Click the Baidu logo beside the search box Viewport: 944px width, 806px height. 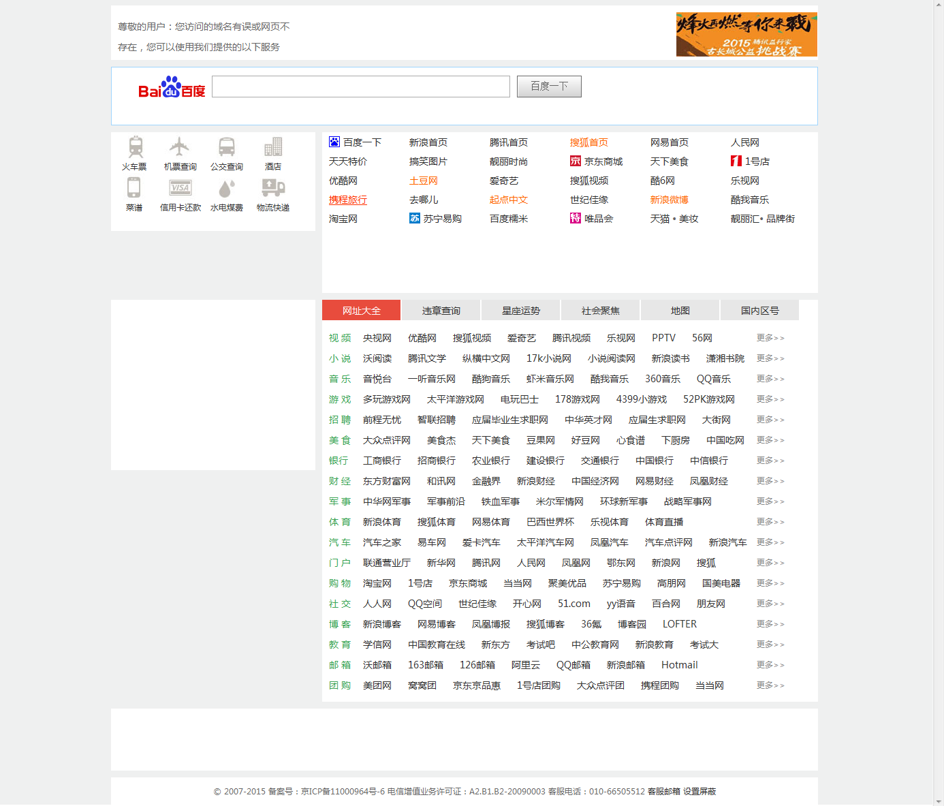coord(172,87)
